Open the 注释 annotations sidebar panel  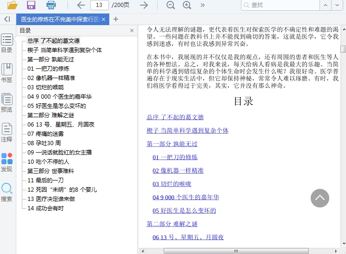(x=7, y=133)
